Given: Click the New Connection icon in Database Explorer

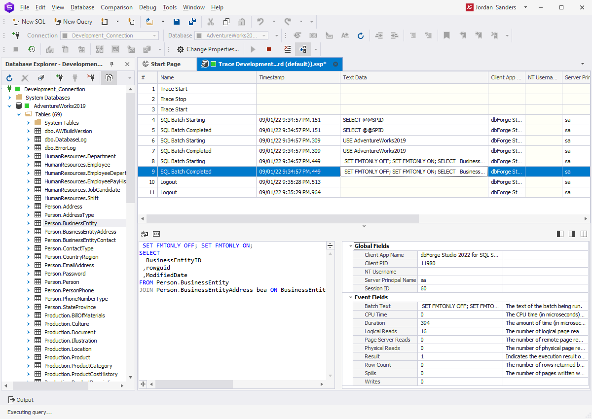Looking at the screenshot, I should point(59,78).
